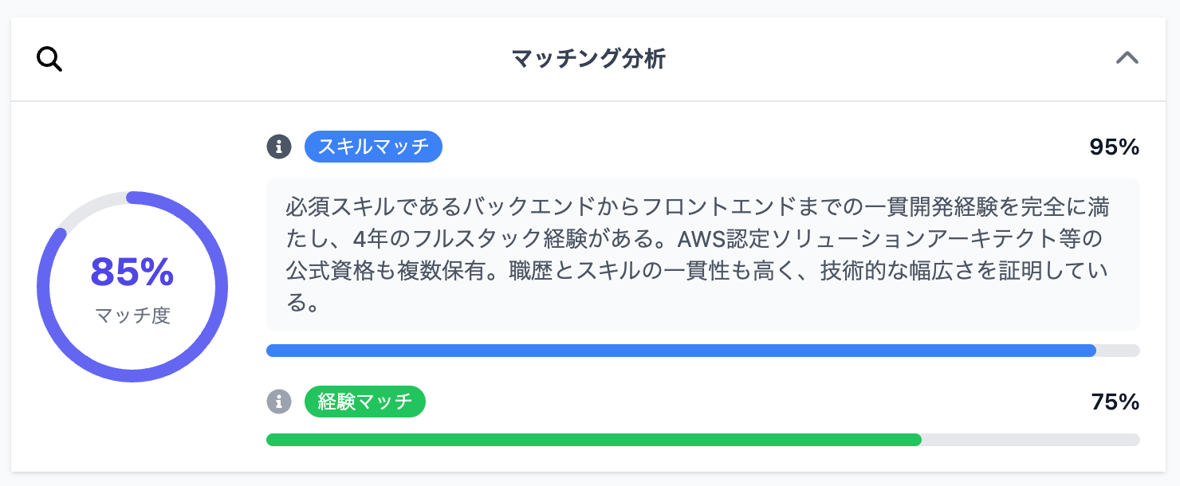Screen dimensions: 1180x486
Task: Click the 75% experience match score
Action: coord(1115,402)
